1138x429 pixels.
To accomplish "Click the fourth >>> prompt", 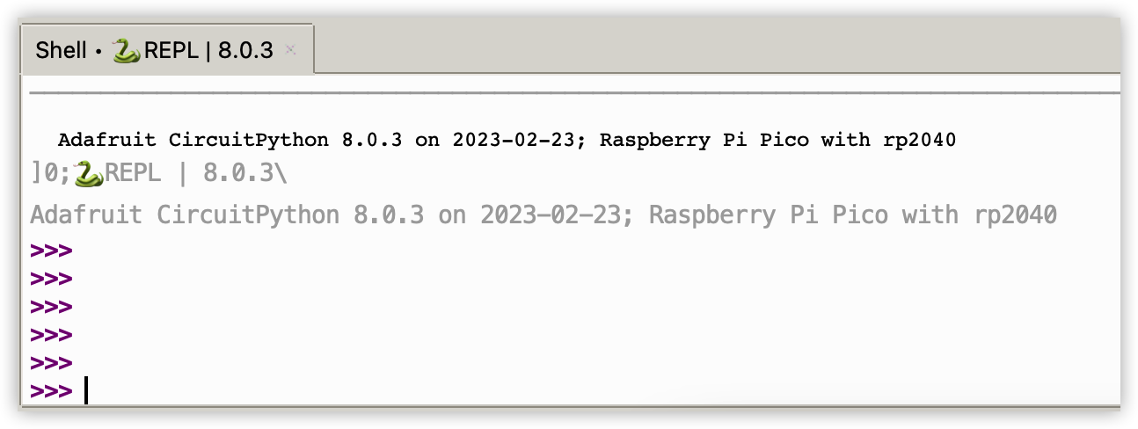I will (x=51, y=335).
